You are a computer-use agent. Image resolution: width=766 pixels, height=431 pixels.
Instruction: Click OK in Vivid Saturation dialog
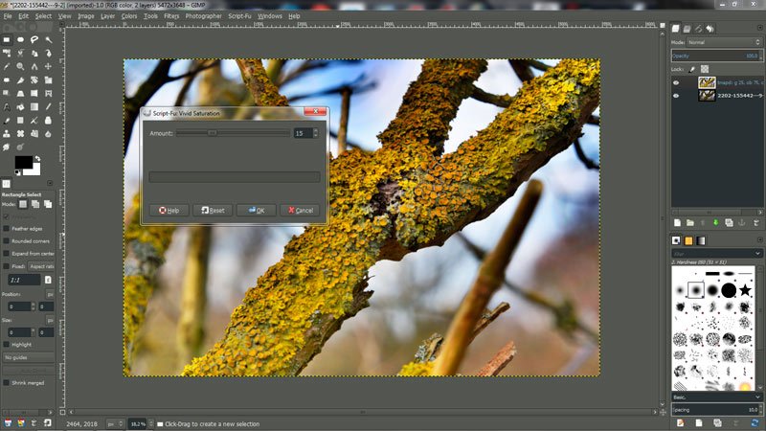coord(257,210)
